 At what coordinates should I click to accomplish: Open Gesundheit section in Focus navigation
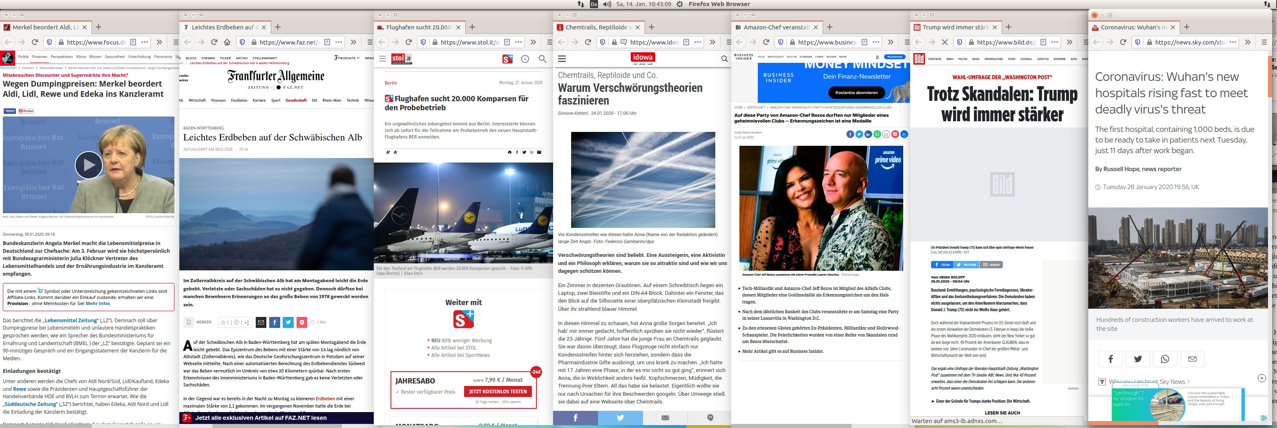coord(114,57)
